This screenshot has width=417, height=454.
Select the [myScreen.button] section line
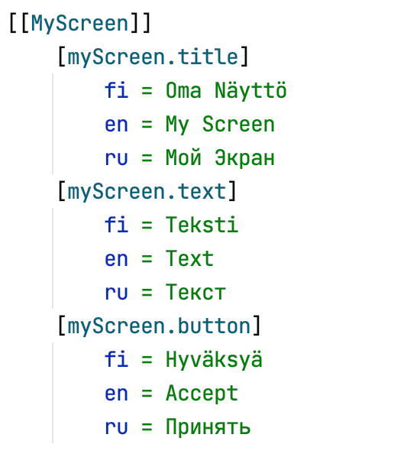coord(159,326)
